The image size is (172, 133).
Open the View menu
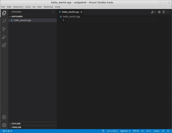click(28, 7)
